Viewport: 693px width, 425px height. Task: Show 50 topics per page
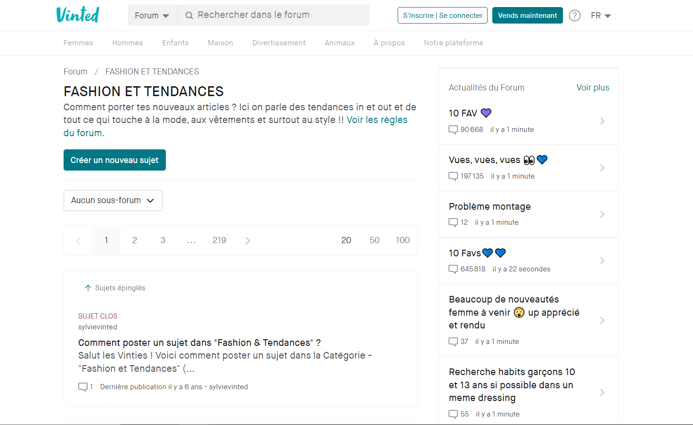(x=375, y=241)
